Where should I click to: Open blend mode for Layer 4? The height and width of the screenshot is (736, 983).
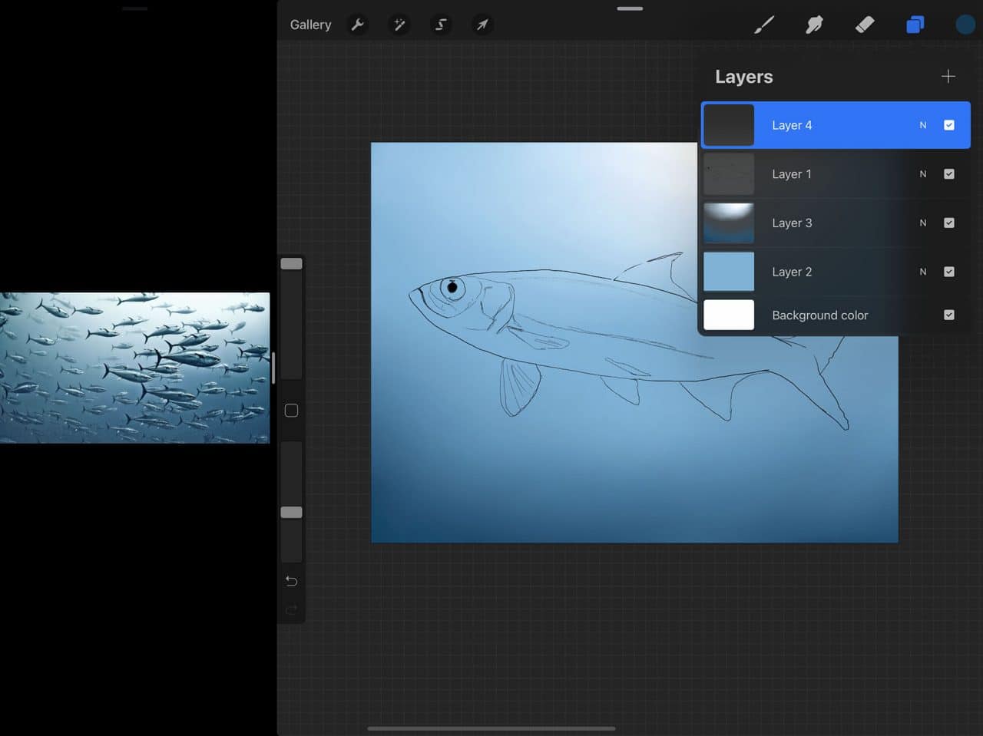[923, 124]
